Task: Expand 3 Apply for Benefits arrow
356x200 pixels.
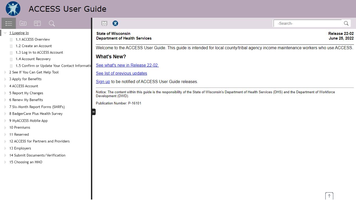Action: (5, 79)
